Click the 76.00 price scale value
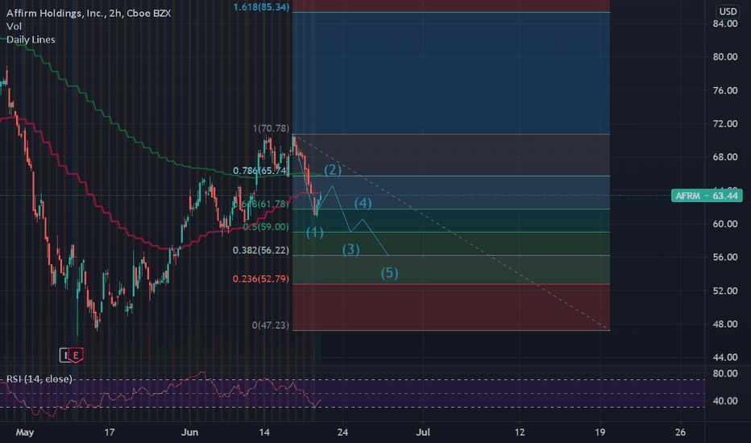This screenshot has height=443, width=751. click(x=725, y=90)
